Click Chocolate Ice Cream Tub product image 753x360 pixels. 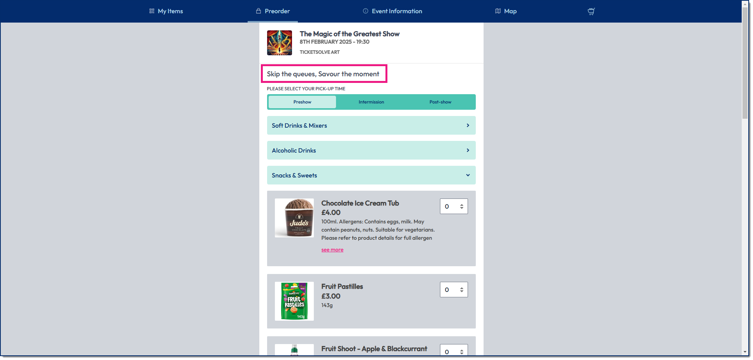(x=294, y=218)
